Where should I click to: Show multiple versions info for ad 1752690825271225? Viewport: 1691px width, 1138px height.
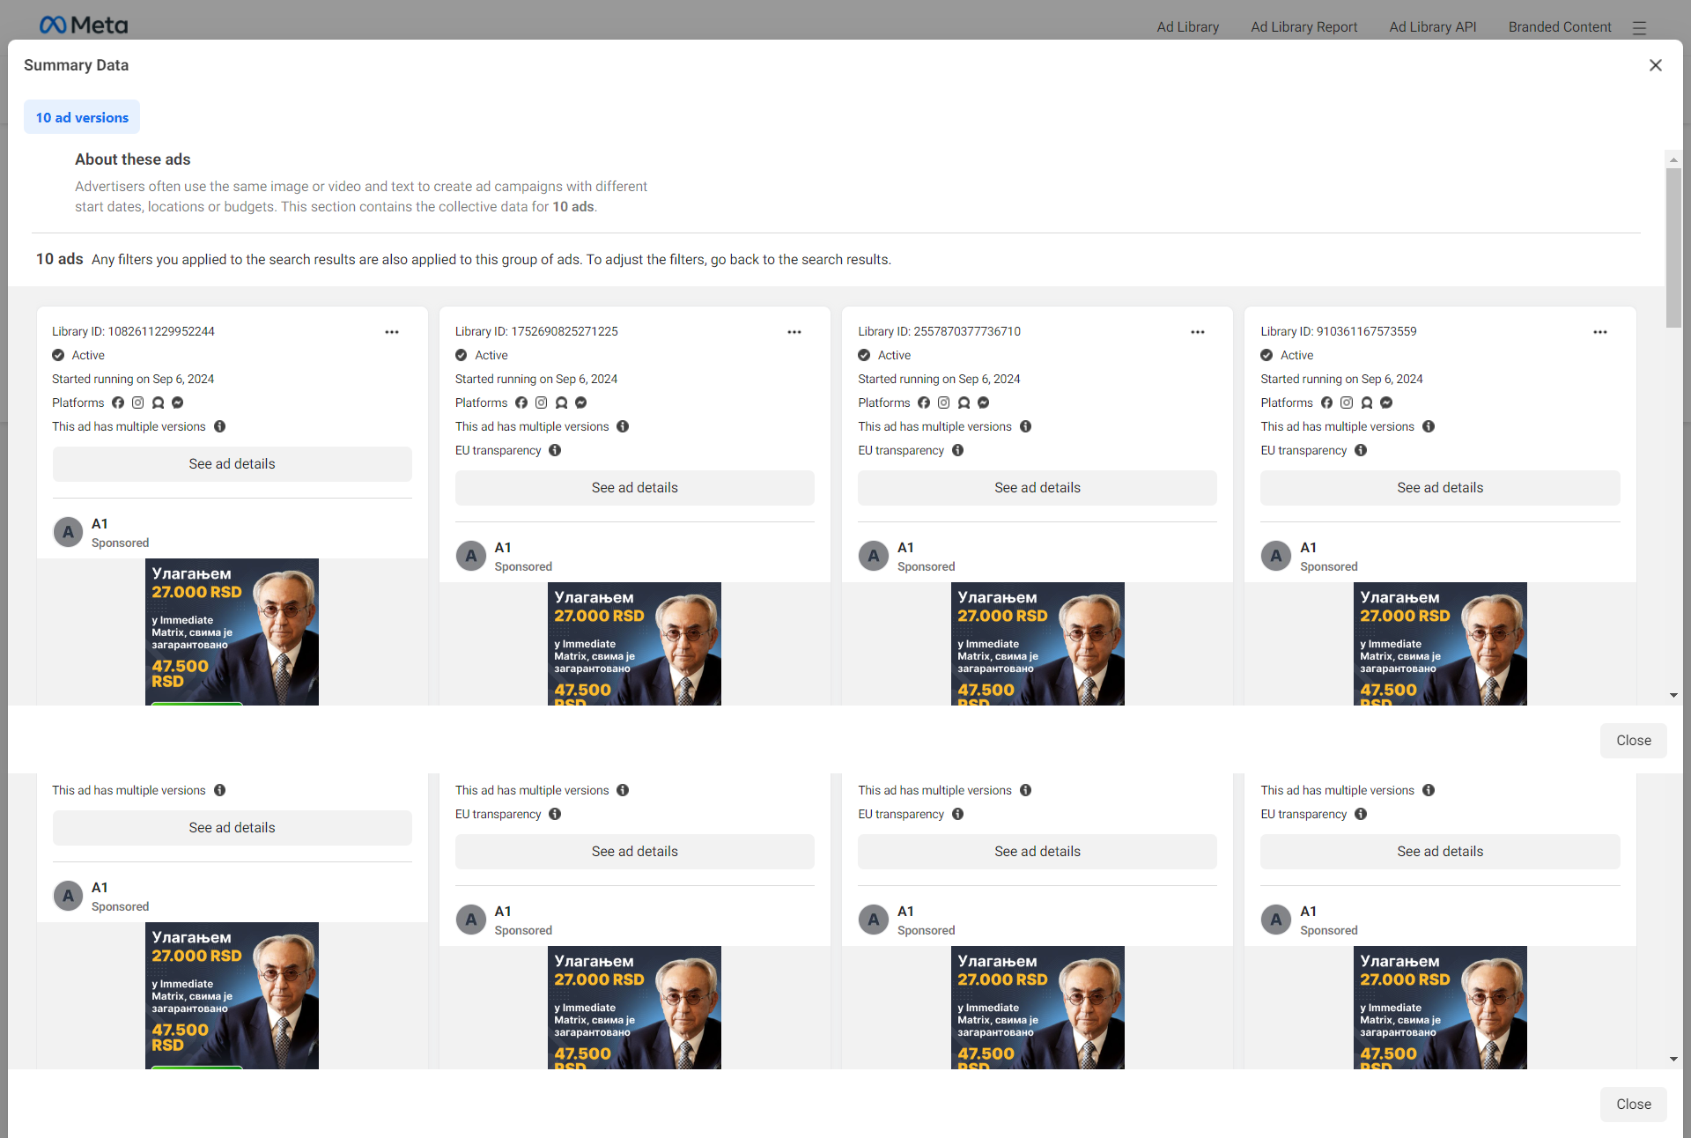623,426
